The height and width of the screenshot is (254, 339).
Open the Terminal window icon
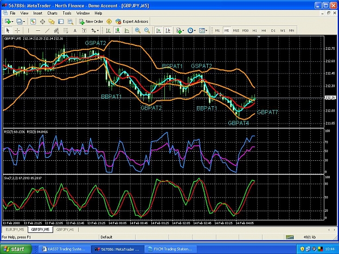61,22
